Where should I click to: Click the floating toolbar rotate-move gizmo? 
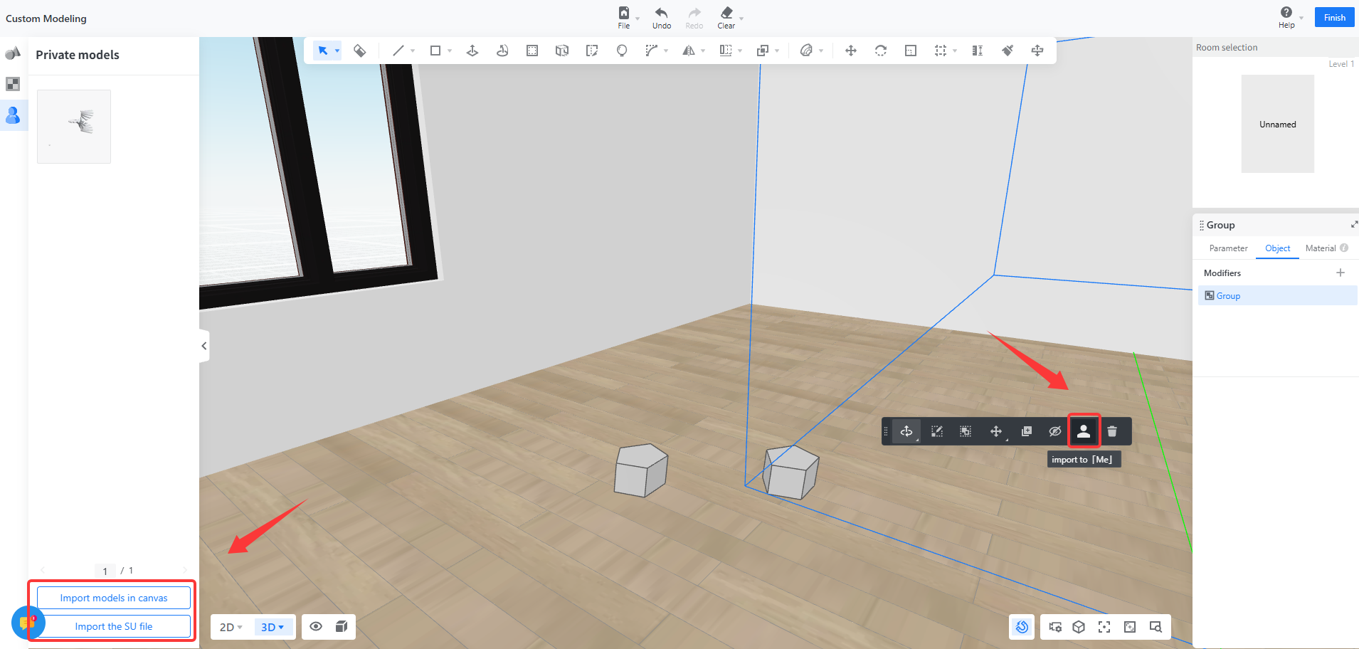(906, 431)
